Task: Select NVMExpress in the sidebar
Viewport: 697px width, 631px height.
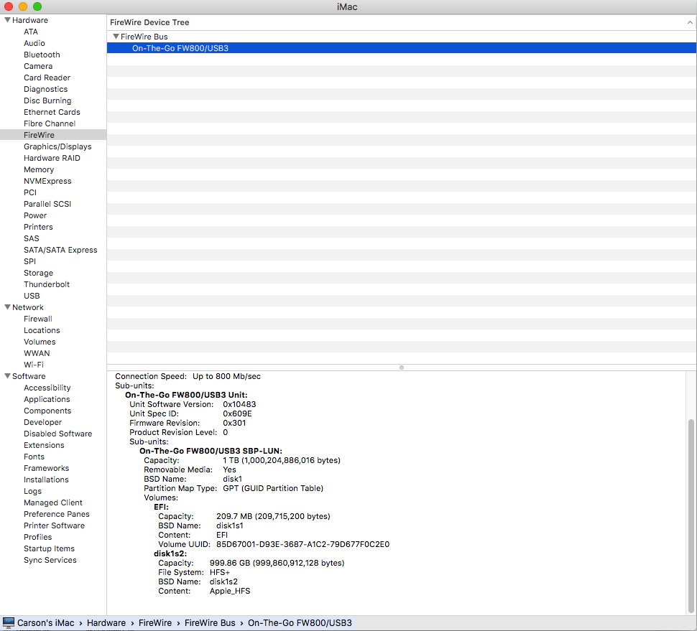Action: tap(47, 181)
